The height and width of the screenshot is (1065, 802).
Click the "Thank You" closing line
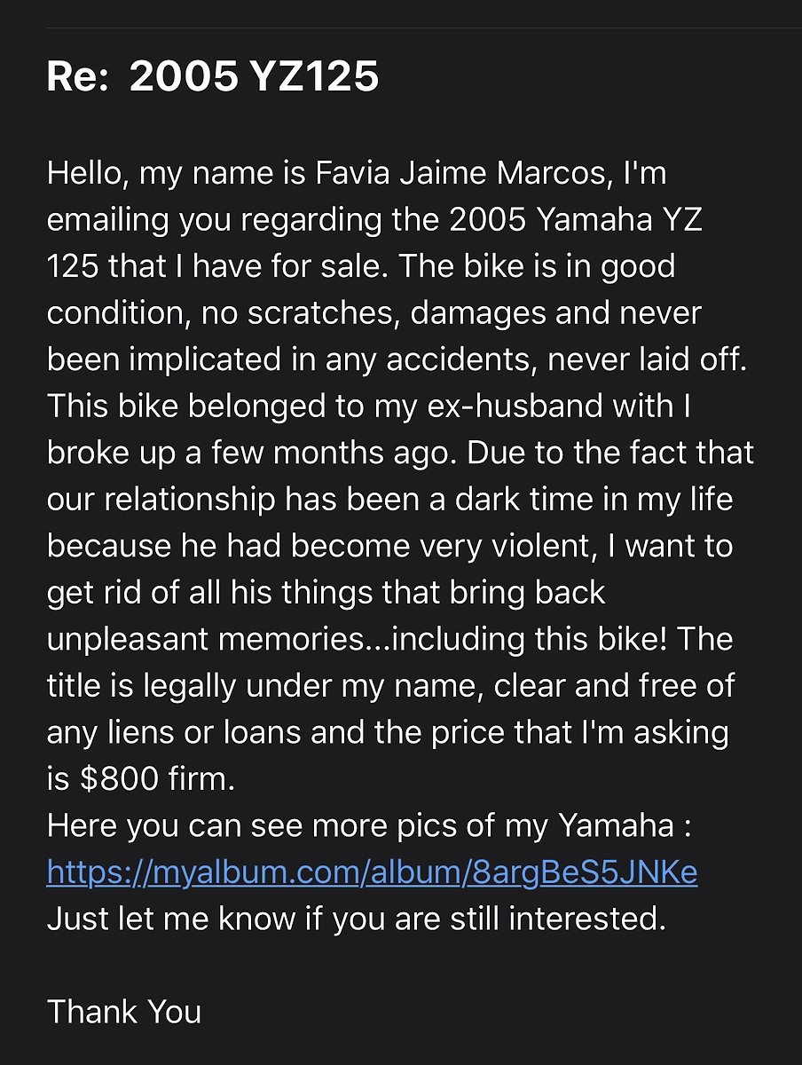tap(124, 1012)
